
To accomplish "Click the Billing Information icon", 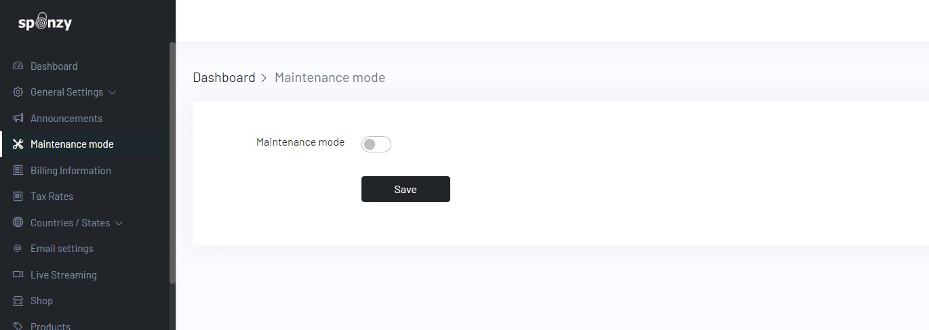I will tap(18, 170).
